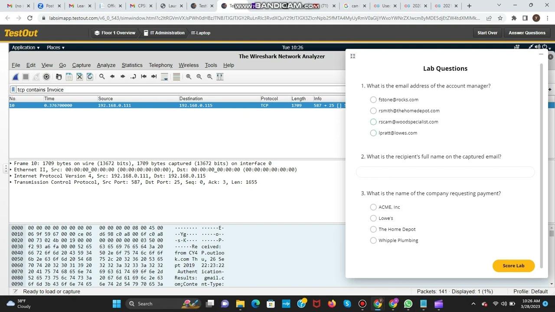Screen dimensions: 555x312
Task: Choose Whipple Plumbing as the company
Action: tap(373, 240)
